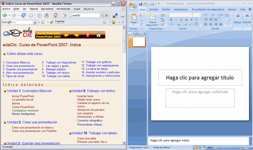Click the Firefox back arrow
The height and width of the screenshot is (150, 253).
(4, 15)
